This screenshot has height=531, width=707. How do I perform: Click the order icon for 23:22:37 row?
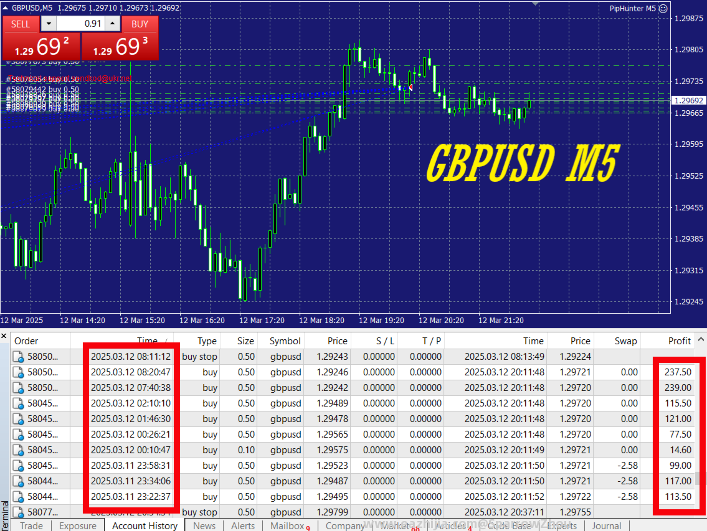point(18,497)
